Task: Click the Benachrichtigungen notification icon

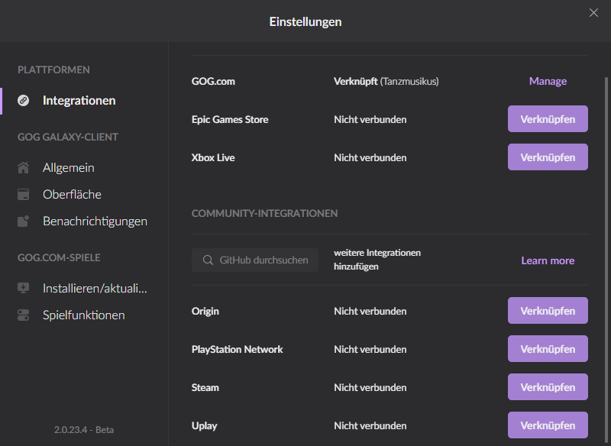Action: pyautogui.click(x=24, y=221)
